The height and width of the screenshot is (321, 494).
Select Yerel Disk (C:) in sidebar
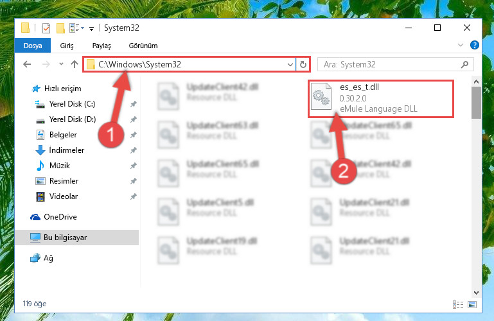click(72, 104)
